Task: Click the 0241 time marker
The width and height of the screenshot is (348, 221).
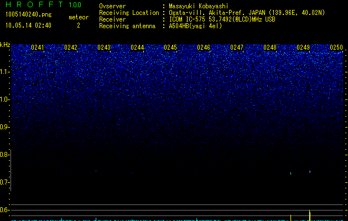Action: pos(38,48)
